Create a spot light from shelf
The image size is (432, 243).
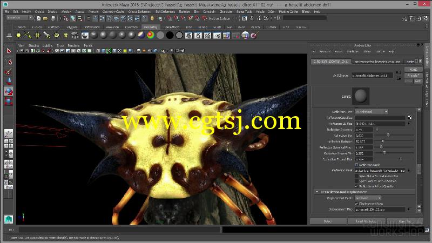pyautogui.click(x=47, y=35)
